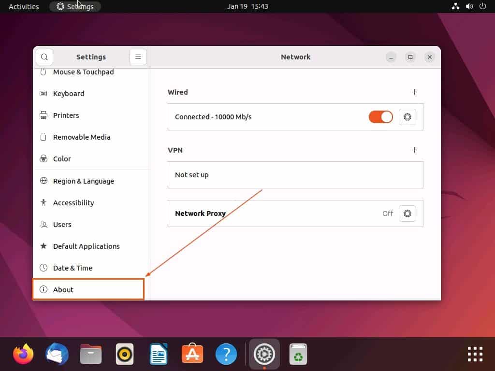495x371 pixels.
Task: Open wired connection settings via gear icon
Action: coord(407,117)
